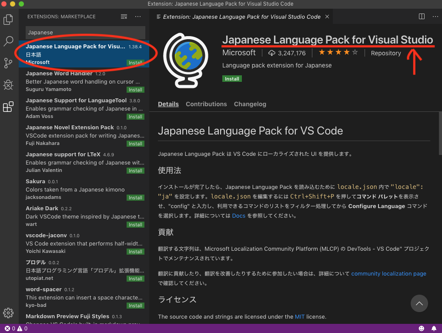Viewport: 442px width, 333px height.
Task: Open the Manage gear menu
Action: pyautogui.click(x=8, y=313)
